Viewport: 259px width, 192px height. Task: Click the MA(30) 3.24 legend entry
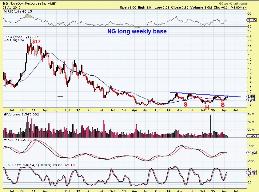pos(14,40)
